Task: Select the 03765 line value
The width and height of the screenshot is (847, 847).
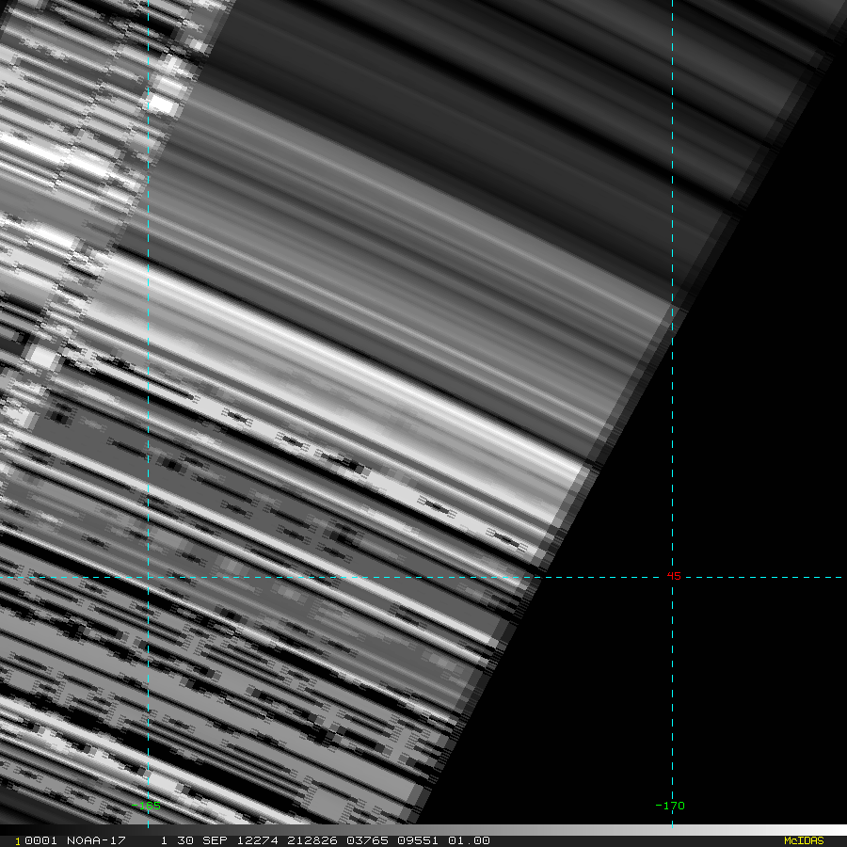Action: pyautogui.click(x=367, y=840)
